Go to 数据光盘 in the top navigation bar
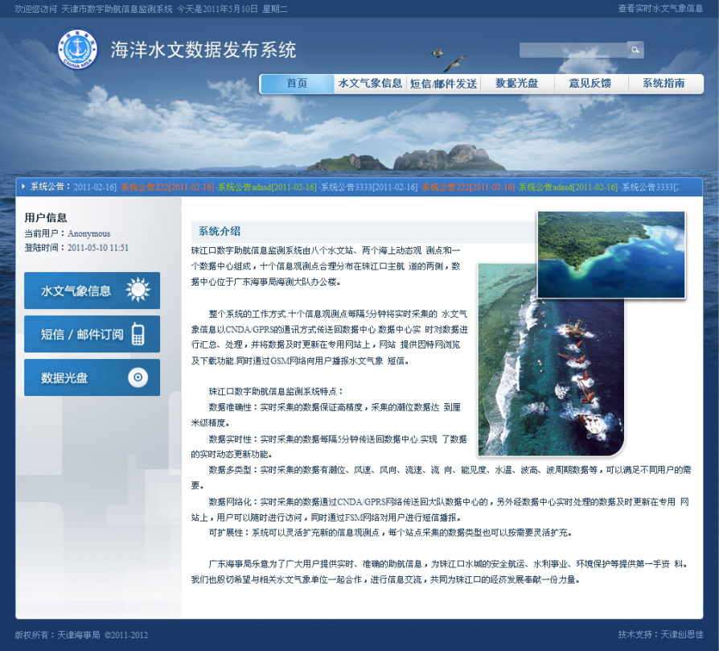Screen dimensions: 719x651 516,84
